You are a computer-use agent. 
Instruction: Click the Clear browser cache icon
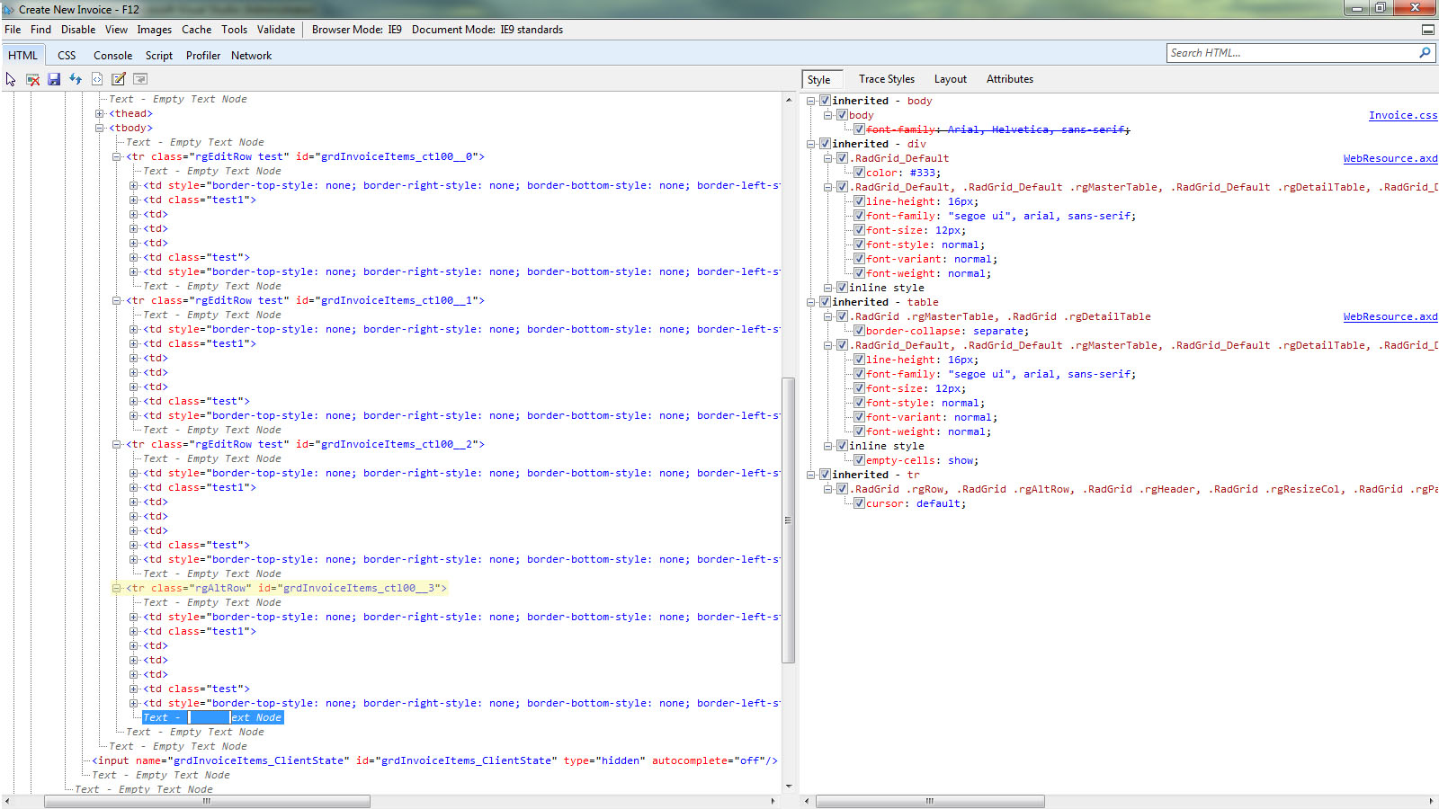click(32, 79)
